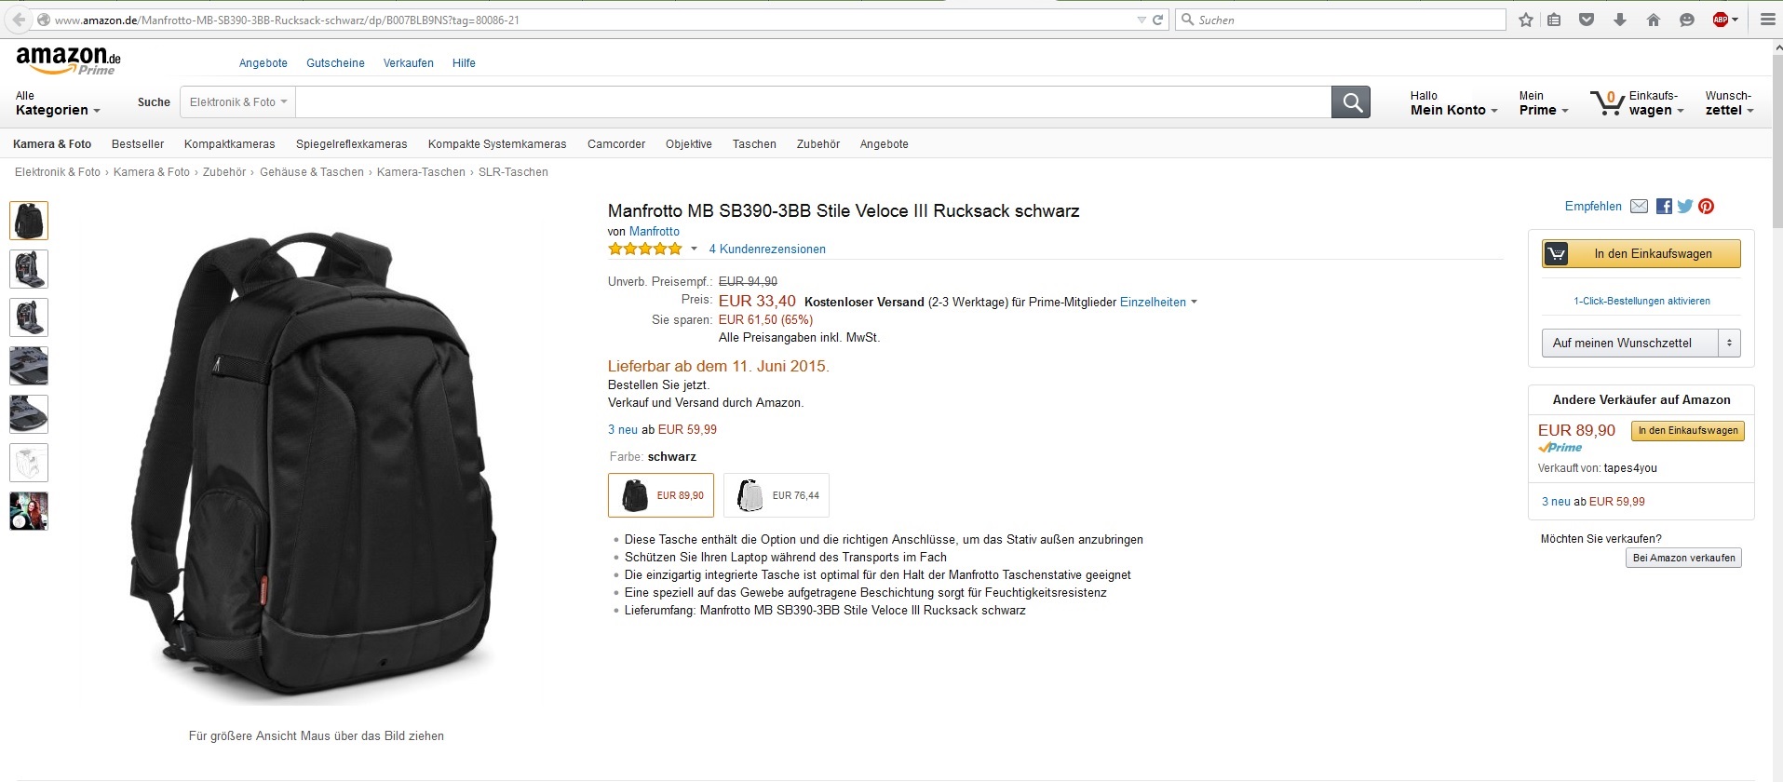
Task: Click the search magnifier button
Action: 1351,102
